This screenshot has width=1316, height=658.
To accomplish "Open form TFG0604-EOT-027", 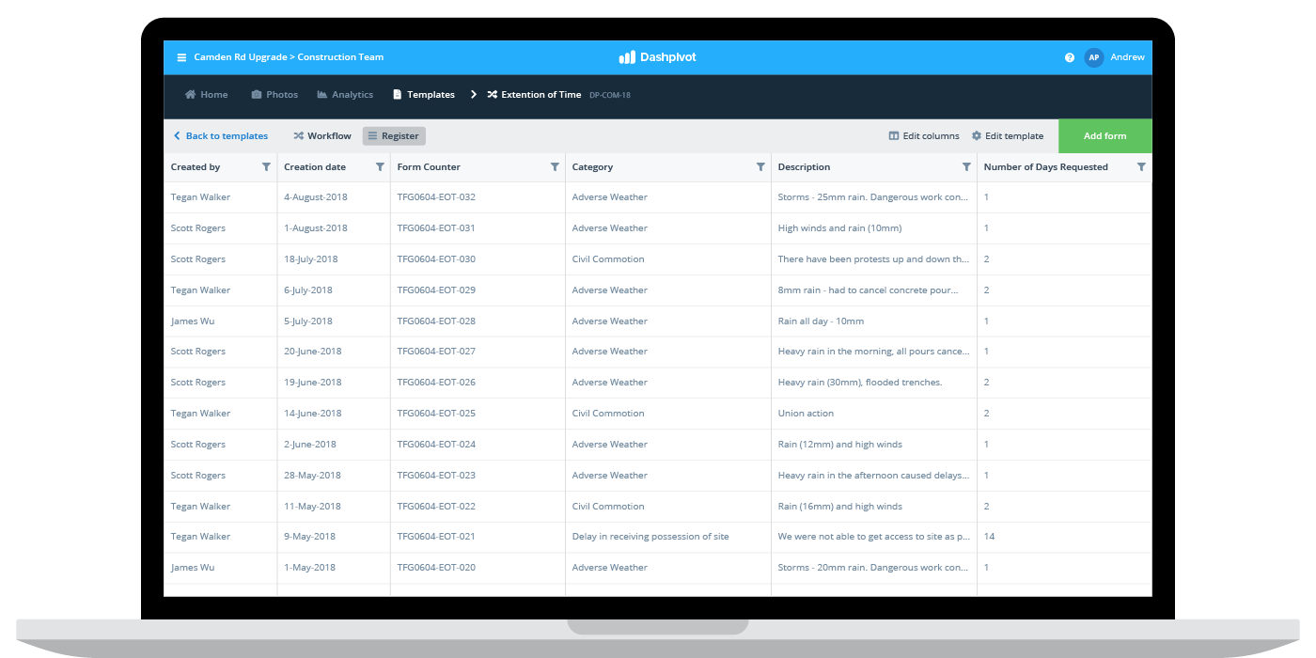I will [436, 352].
